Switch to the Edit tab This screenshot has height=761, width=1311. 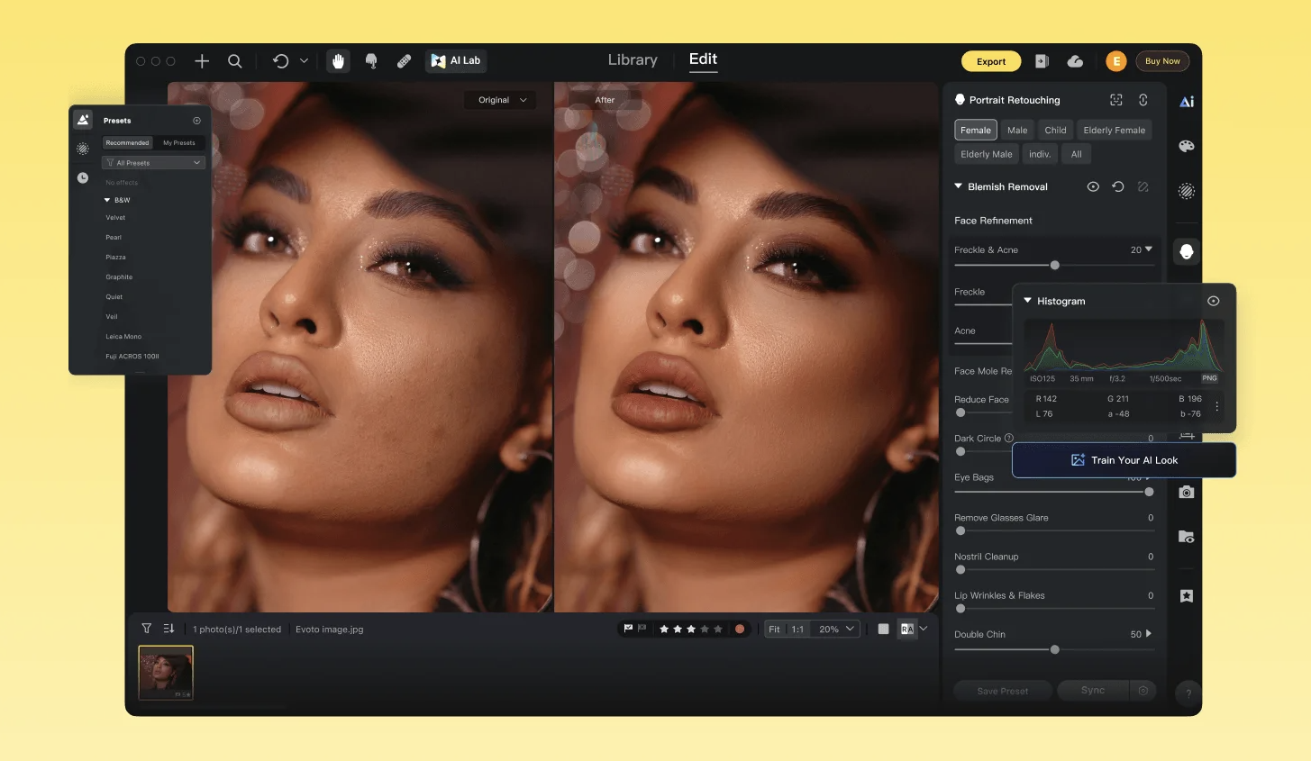point(703,59)
